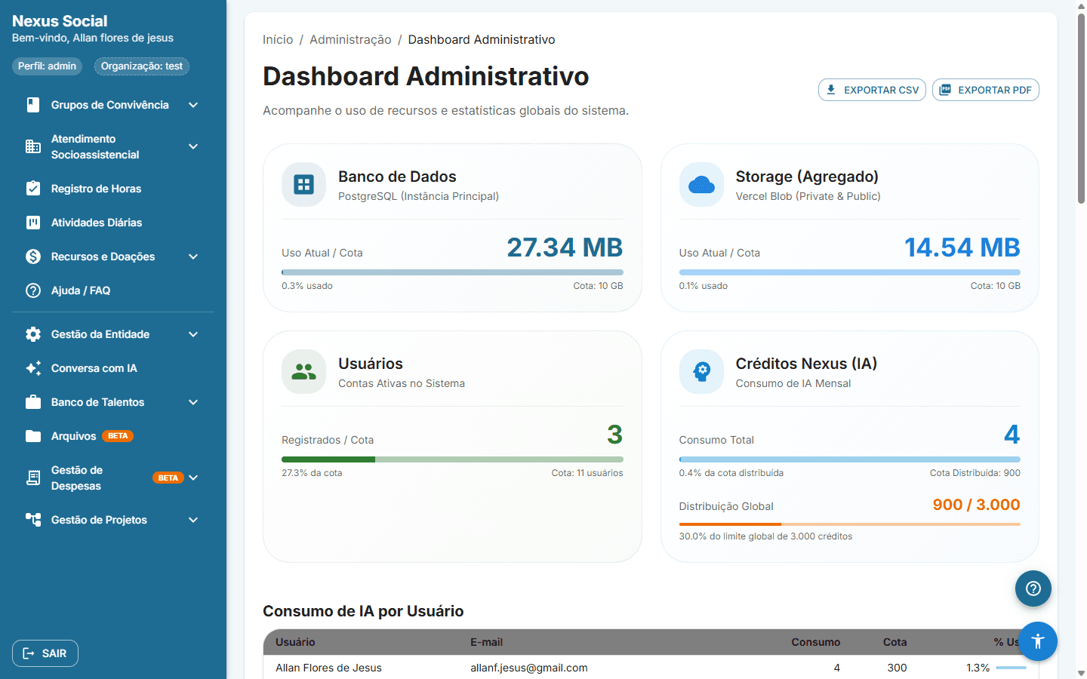Click the Recursos e Doações dollar icon
1087x679 pixels.
pyautogui.click(x=33, y=257)
